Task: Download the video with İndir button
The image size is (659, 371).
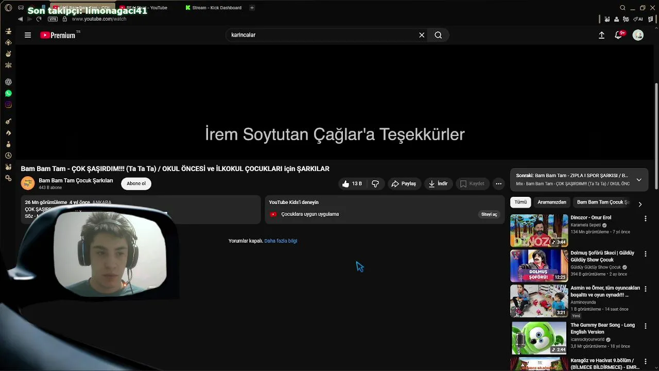Action: (x=438, y=183)
